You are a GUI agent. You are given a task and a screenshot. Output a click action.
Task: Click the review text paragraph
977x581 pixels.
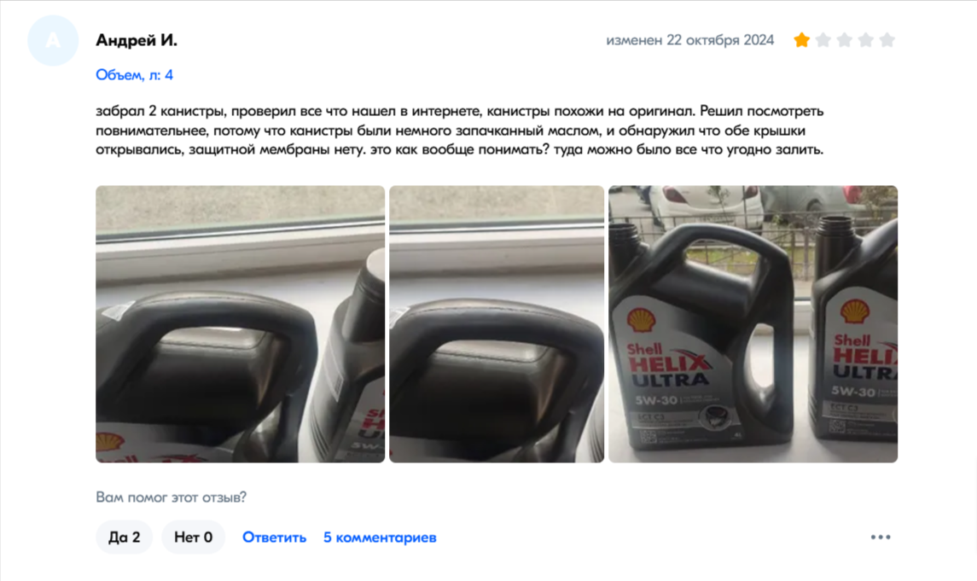(x=460, y=131)
